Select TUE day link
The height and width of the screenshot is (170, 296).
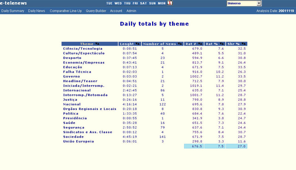tap(109, 3)
